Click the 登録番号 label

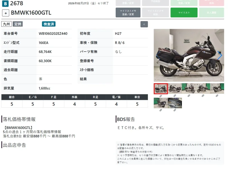(87, 61)
